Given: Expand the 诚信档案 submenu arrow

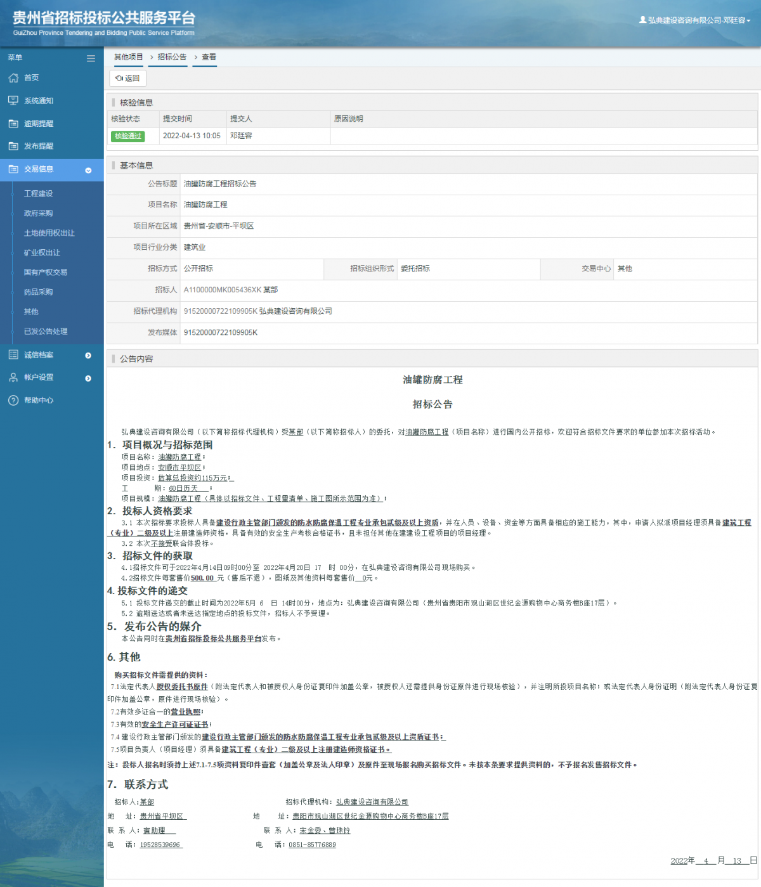Looking at the screenshot, I should [x=88, y=356].
